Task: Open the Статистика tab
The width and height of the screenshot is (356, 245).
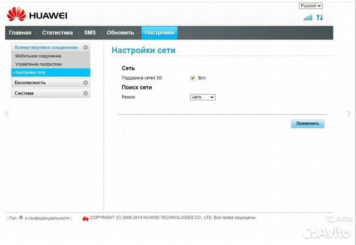Action: pos(57,33)
